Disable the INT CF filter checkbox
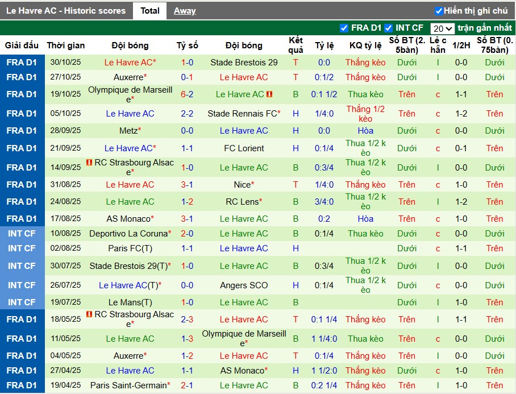Image resolution: width=516 pixels, height=394 pixels. coord(389,28)
